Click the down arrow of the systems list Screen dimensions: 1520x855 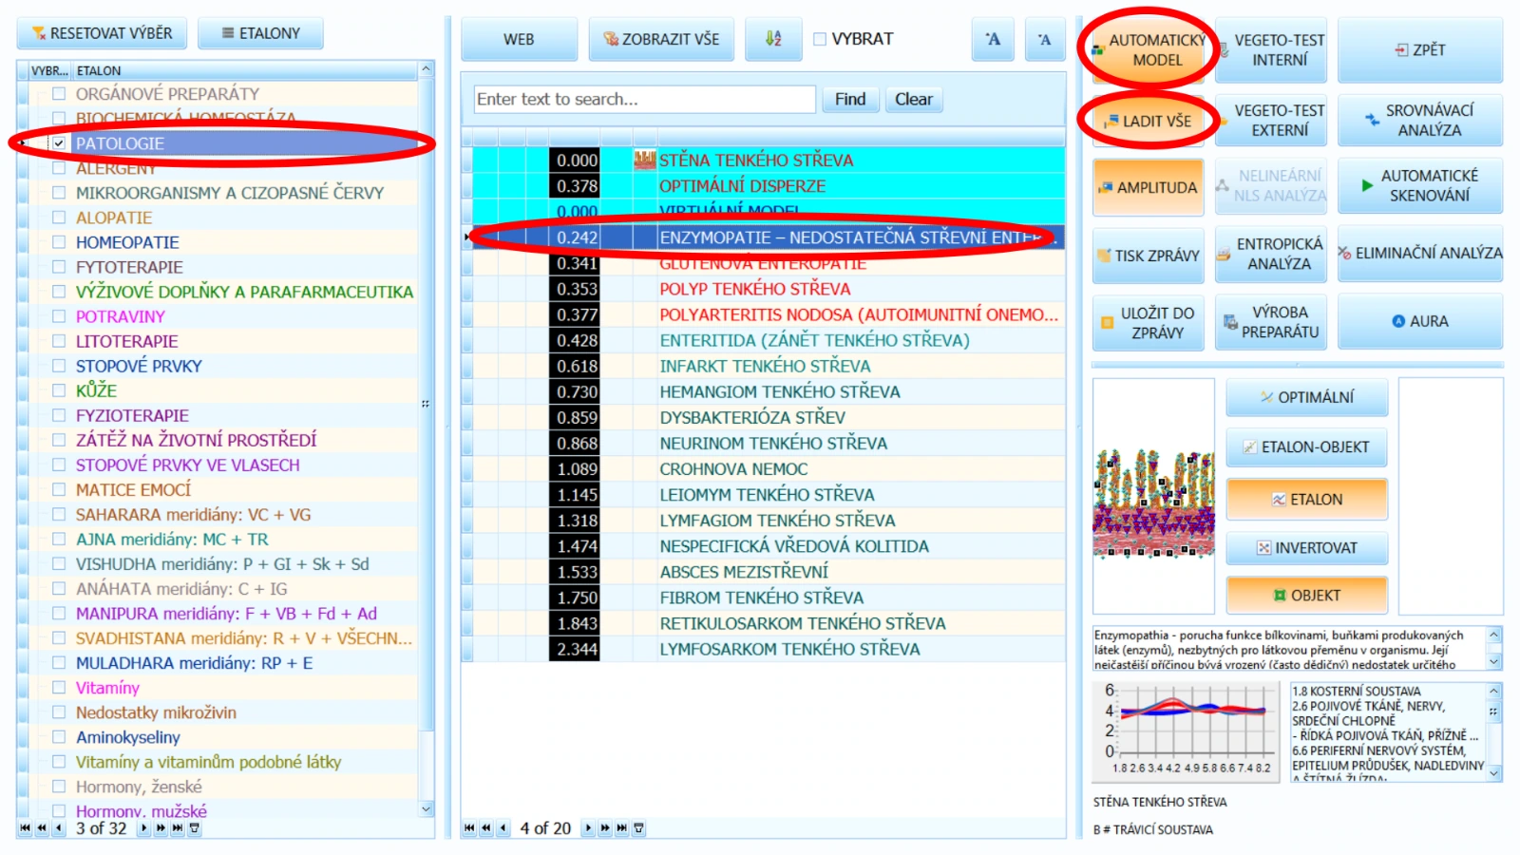pyautogui.click(x=1494, y=773)
